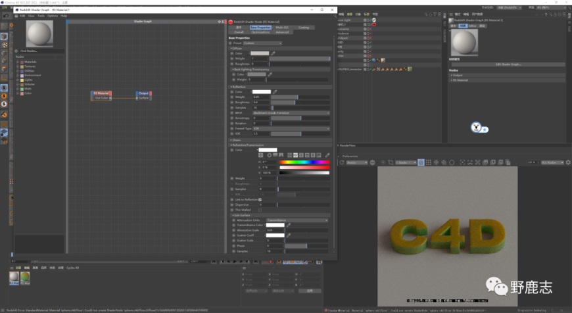Click the Hue rainbow slider
This screenshot has width=572, height=313.
click(304, 162)
